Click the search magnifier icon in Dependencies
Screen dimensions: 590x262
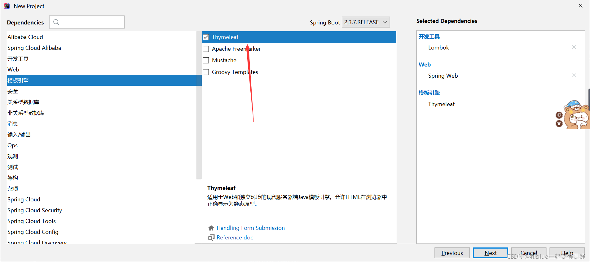pyautogui.click(x=56, y=22)
